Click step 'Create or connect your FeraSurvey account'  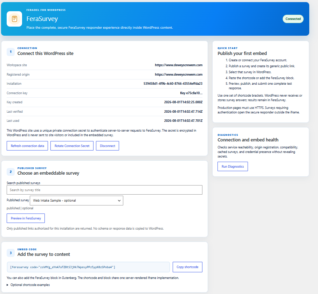pyautogui.click(x=258, y=60)
